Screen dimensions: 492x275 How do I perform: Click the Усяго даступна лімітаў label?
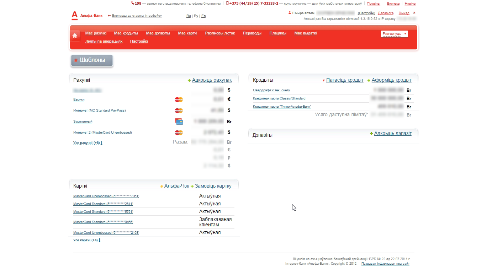[x=342, y=115]
